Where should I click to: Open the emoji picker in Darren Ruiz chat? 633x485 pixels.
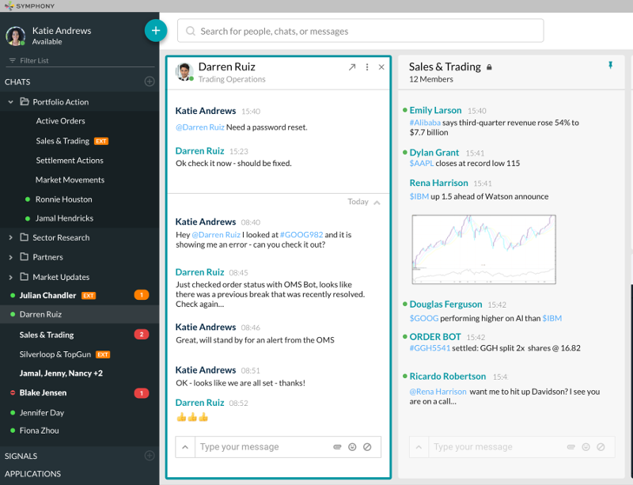(352, 447)
